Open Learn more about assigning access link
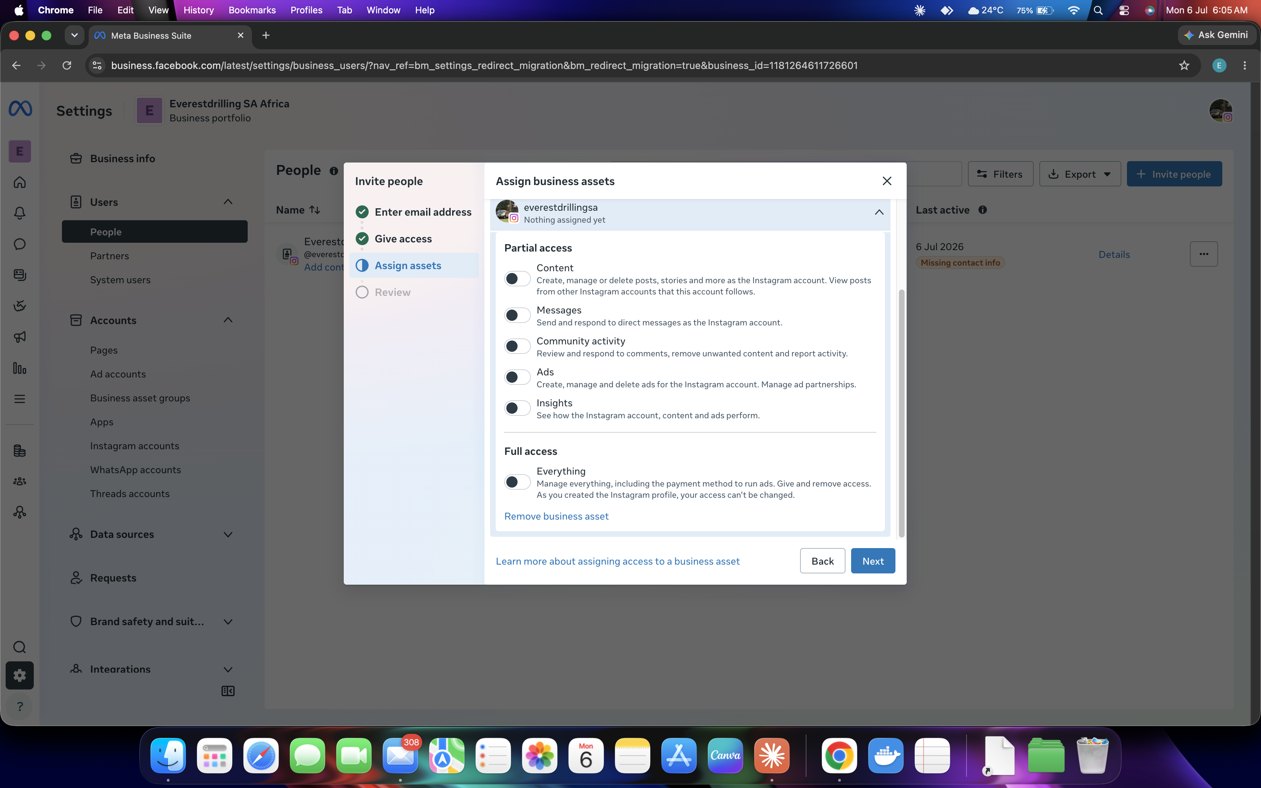Screen dimensions: 1261x788 pyautogui.click(x=617, y=561)
